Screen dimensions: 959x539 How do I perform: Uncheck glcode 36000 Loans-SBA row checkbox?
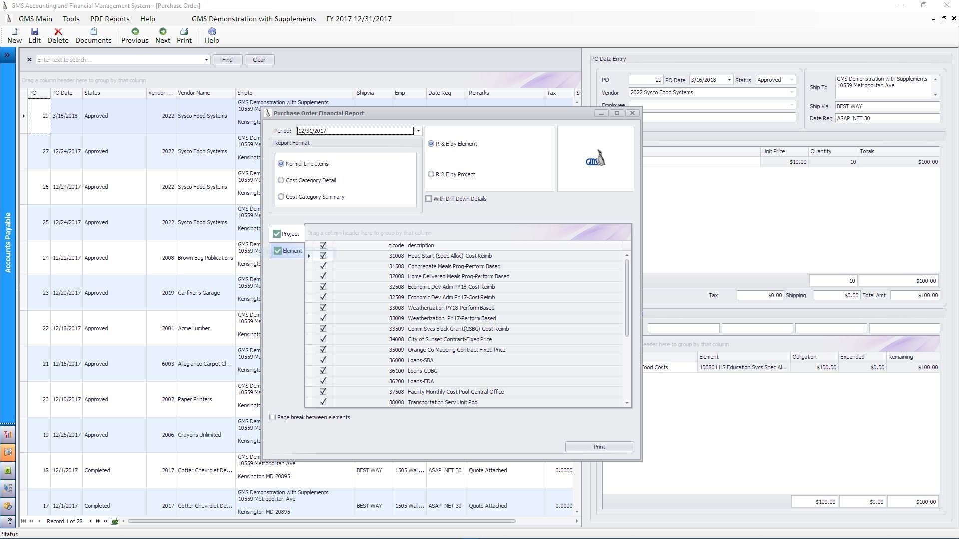coord(323,360)
